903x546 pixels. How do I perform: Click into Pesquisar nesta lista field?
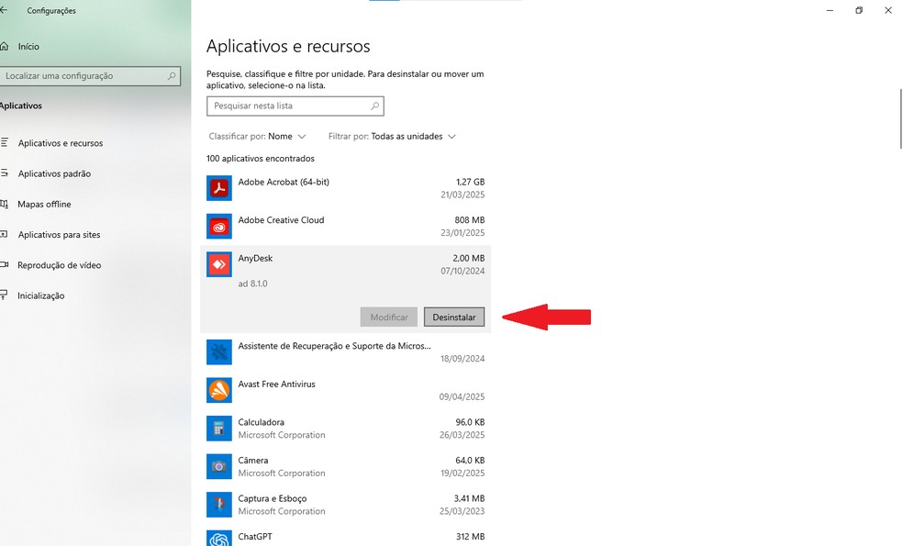click(295, 106)
